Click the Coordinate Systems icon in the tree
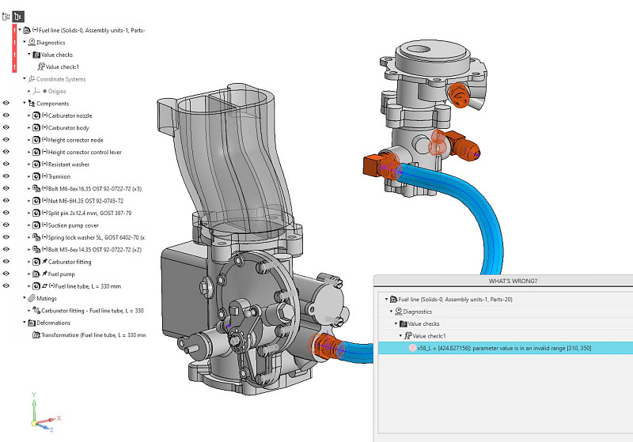 pyautogui.click(x=31, y=79)
